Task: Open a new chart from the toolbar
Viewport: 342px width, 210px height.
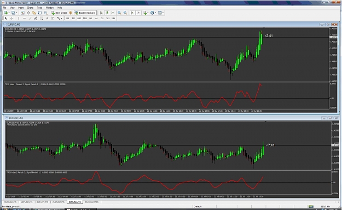Action: click(x=5, y=13)
